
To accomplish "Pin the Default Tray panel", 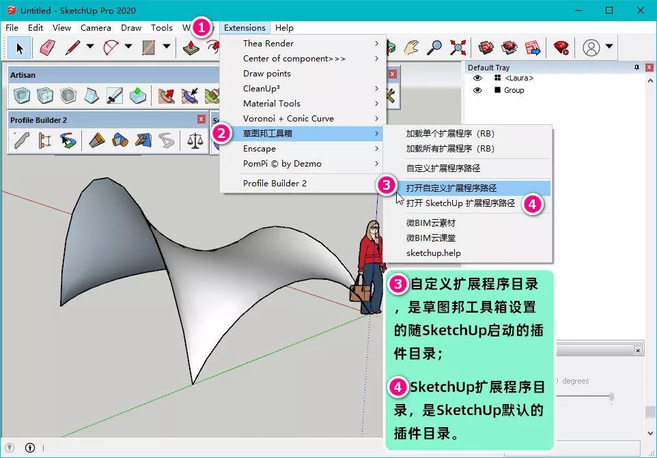I will tap(637, 68).
